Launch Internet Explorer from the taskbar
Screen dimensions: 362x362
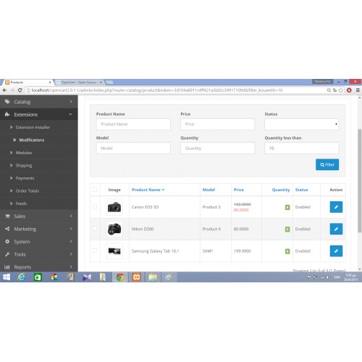(22, 277)
